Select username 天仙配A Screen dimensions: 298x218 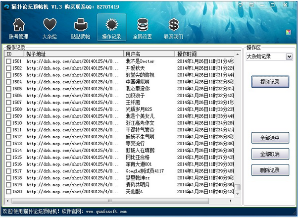[x=134, y=192]
